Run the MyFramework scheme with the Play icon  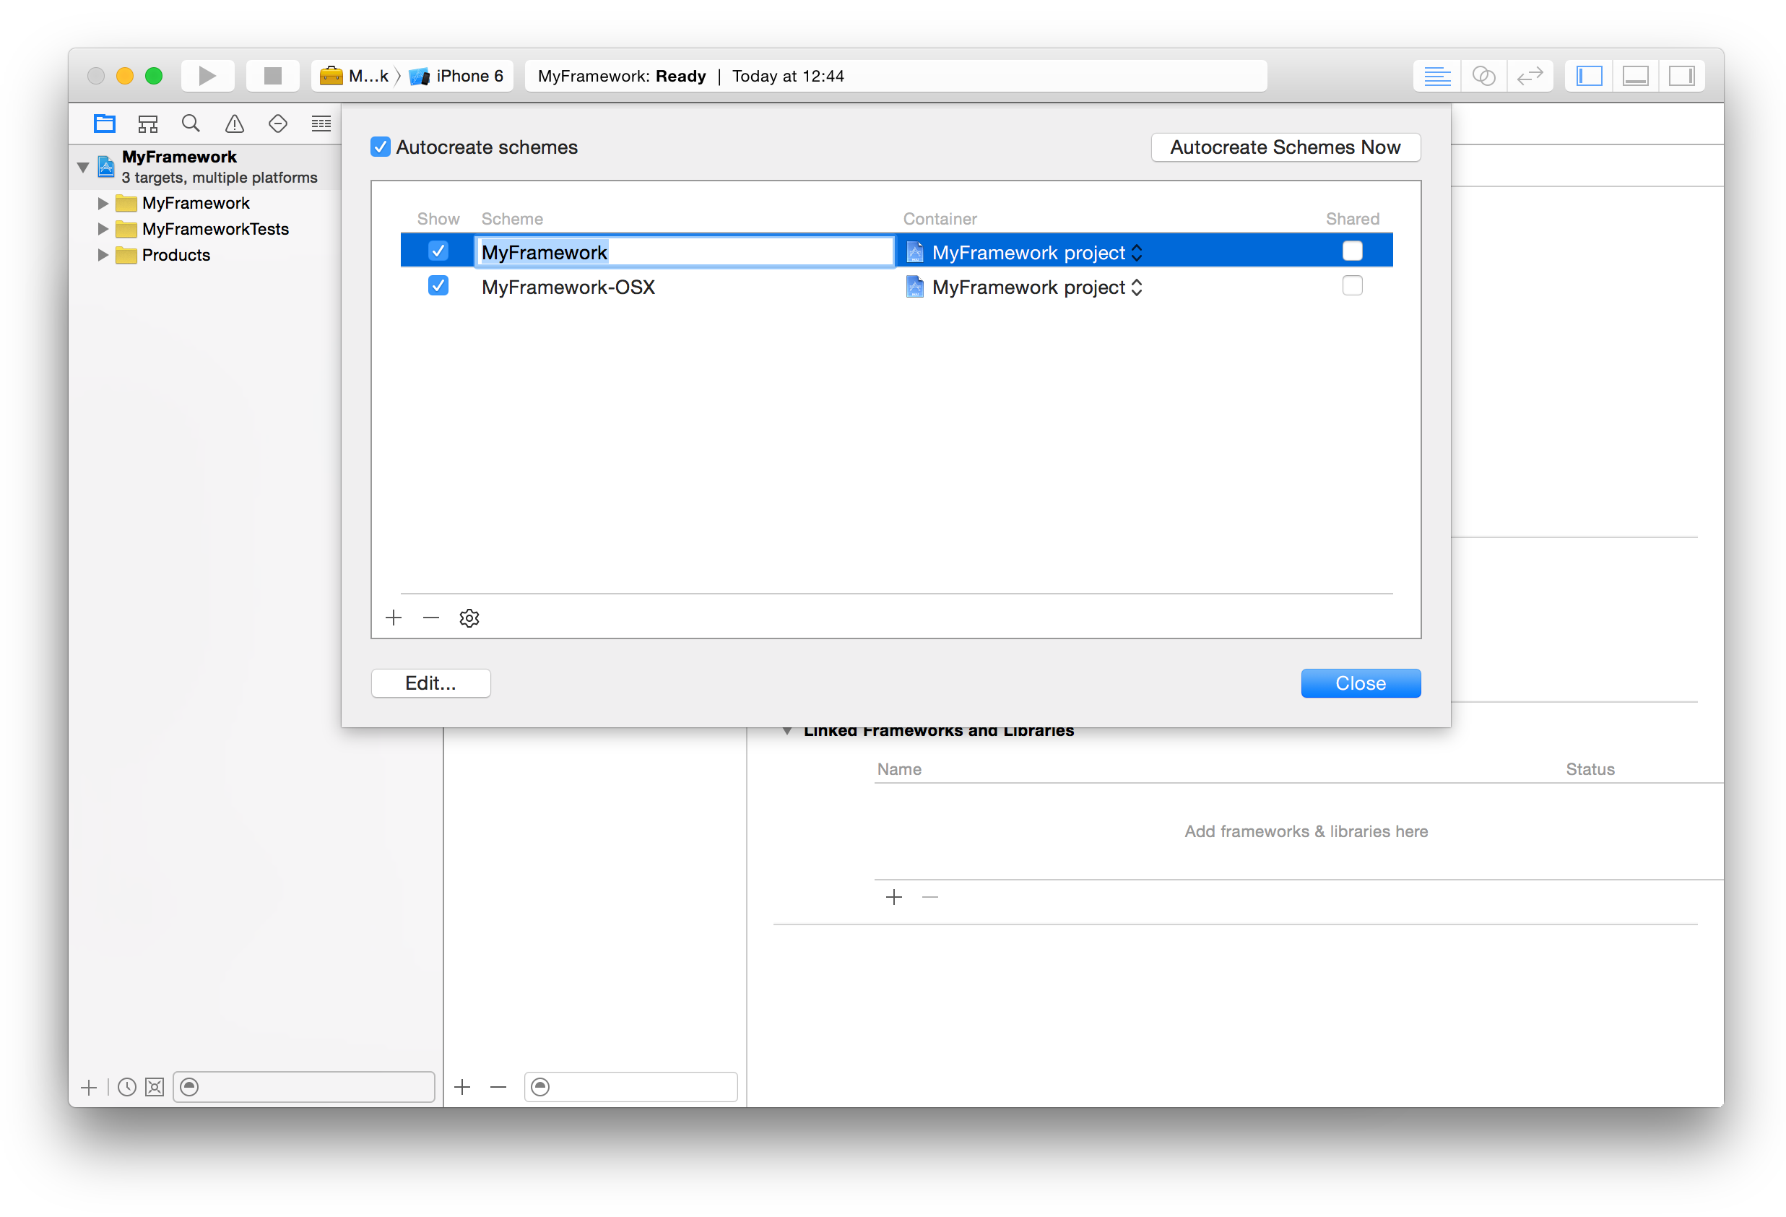coord(206,74)
